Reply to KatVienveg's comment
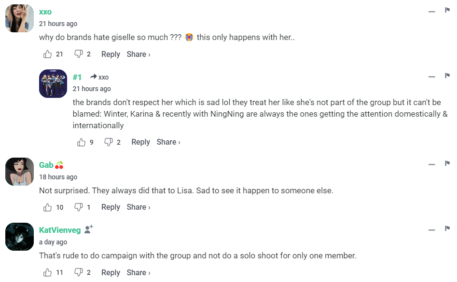 click(111, 273)
